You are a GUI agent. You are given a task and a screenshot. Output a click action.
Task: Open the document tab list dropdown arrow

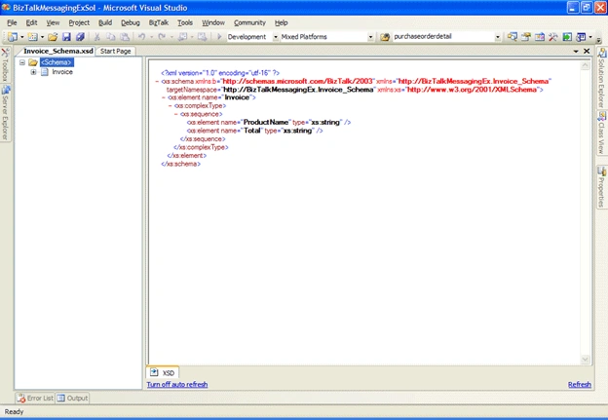pos(576,52)
